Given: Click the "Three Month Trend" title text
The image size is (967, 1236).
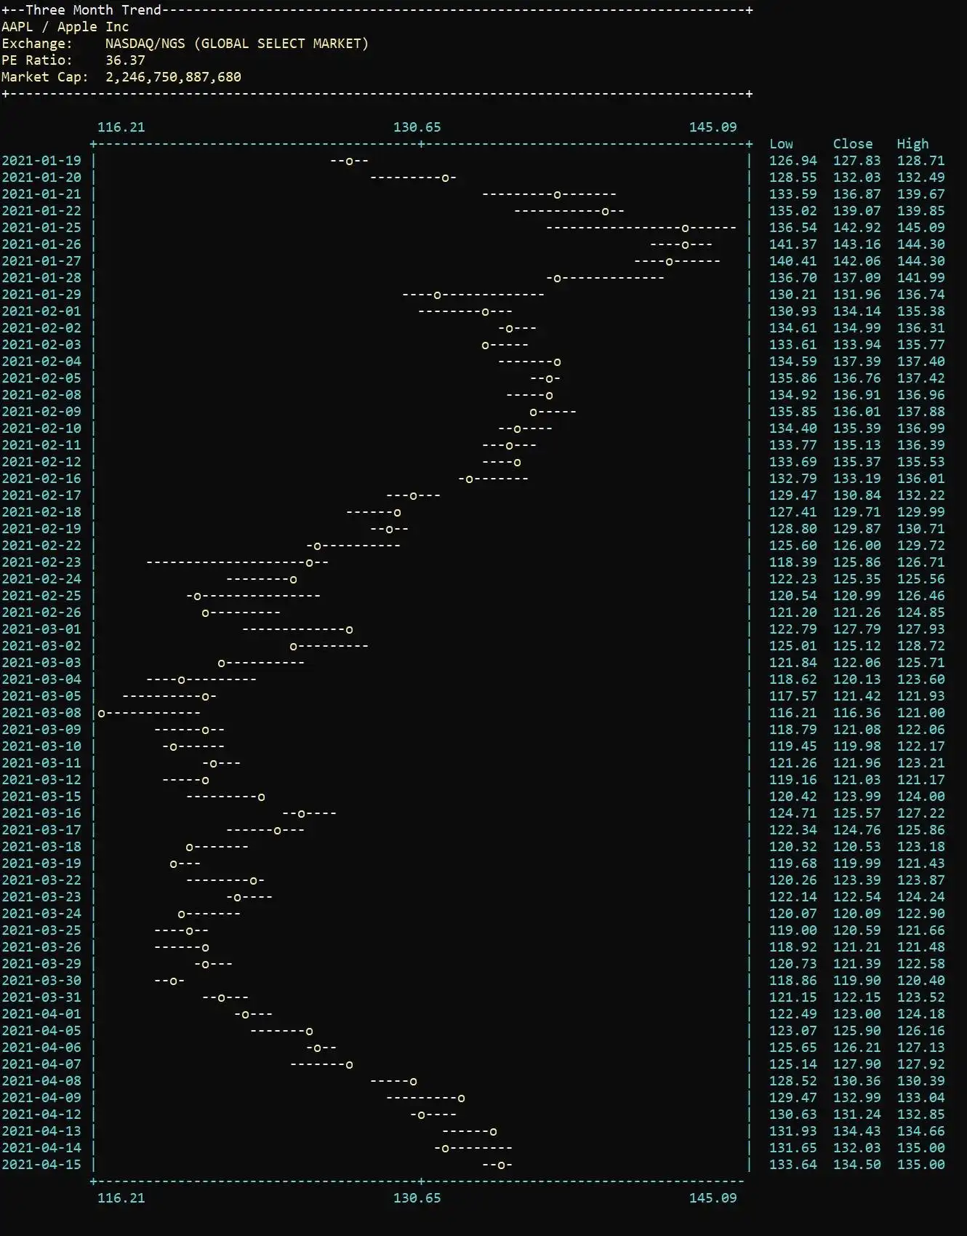Looking at the screenshot, I should [x=93, y=10].
